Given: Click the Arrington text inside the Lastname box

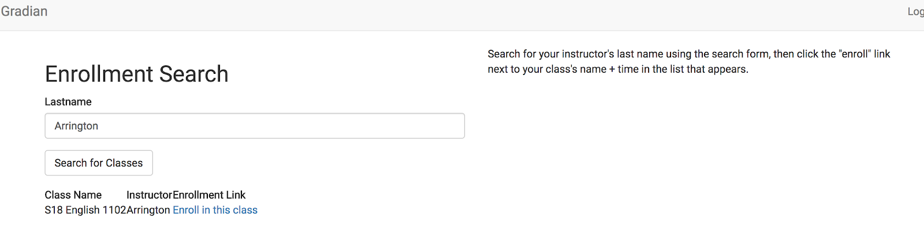Looking at the screenshot, I should click(76, 126).
